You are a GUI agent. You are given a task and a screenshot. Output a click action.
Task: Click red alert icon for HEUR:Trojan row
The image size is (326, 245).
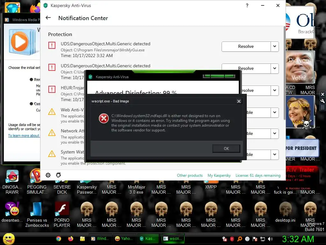coord(52,89)
